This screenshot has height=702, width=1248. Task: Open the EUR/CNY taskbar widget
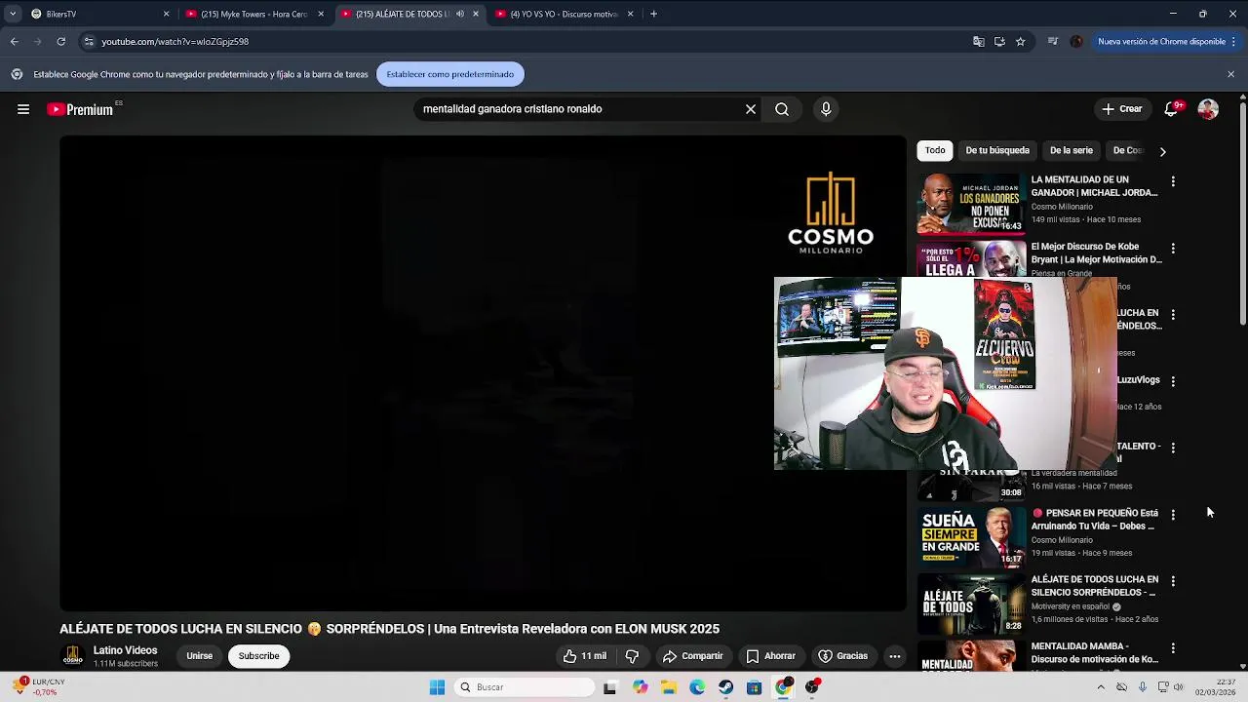click(41, 687)
